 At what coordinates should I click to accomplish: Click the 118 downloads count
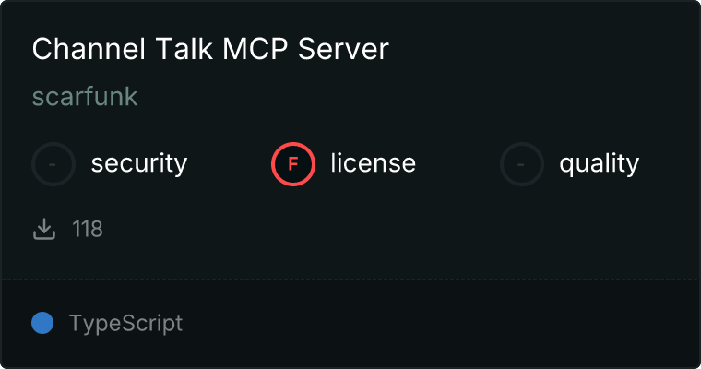[88, 229]
